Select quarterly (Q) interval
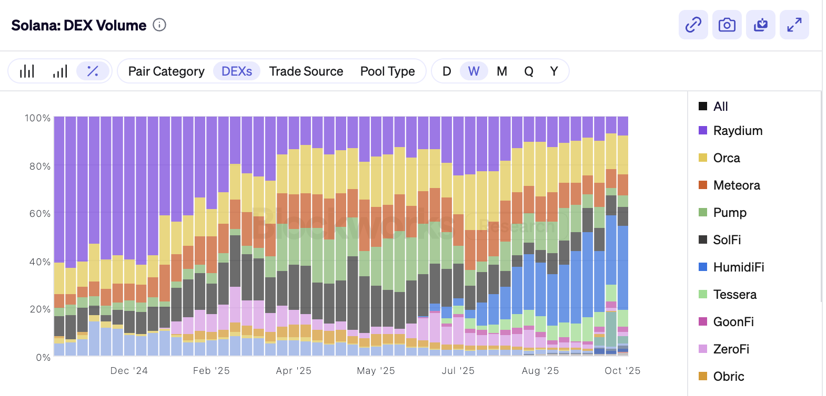The width and height of the screenshot is (826, 396). click(529, 71)
